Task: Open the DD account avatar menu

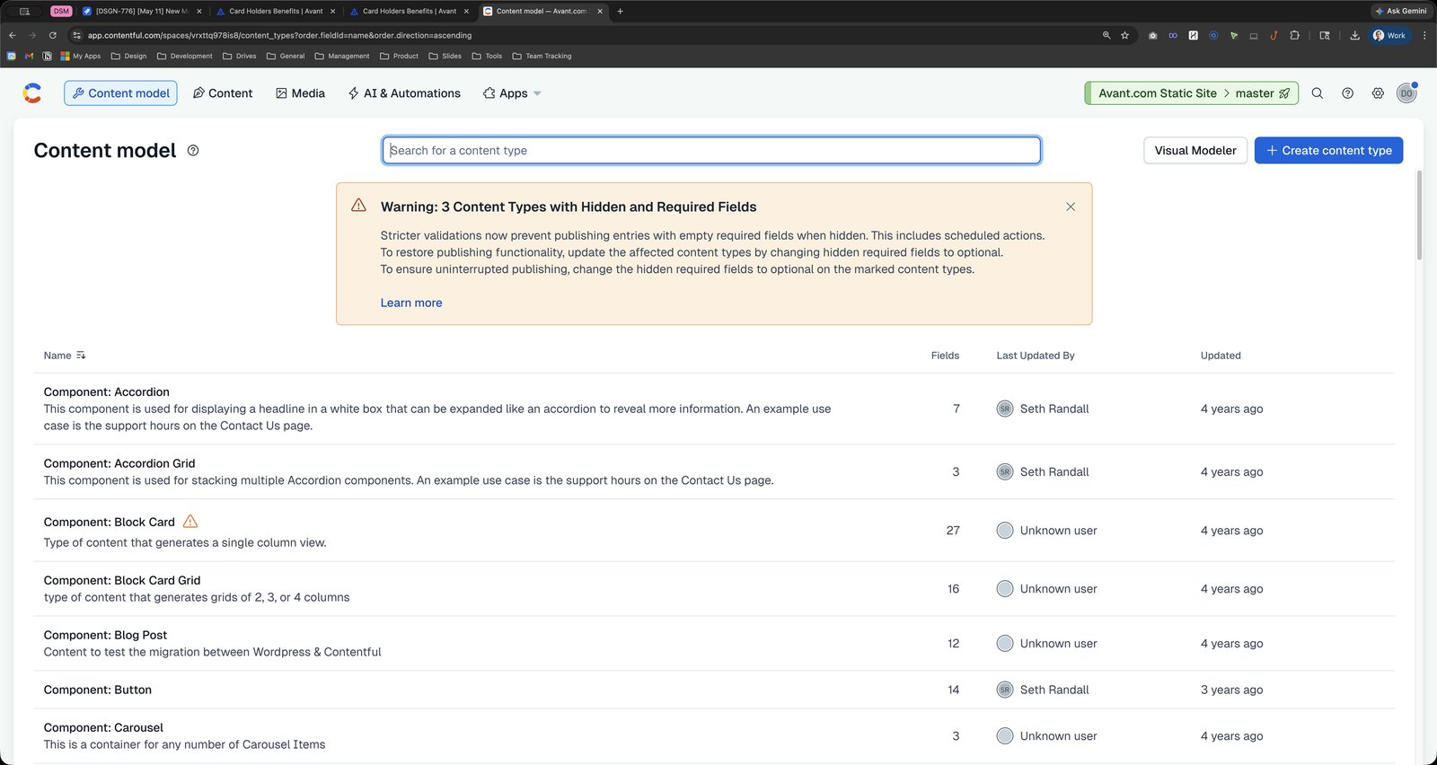Action: coord(1406,93)
